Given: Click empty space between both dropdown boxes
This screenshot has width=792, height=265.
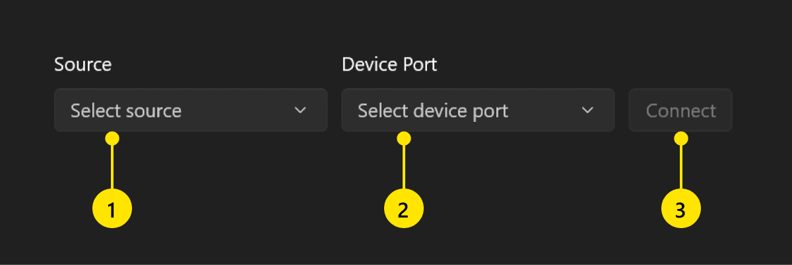Looking at the screenshot, I should point(335,110).
